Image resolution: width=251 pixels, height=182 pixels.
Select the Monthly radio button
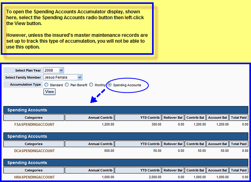point(91,85)
